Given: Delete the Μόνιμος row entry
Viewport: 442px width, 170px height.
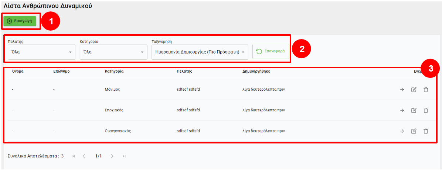Looking at the screenshot, I should (426, 90).
